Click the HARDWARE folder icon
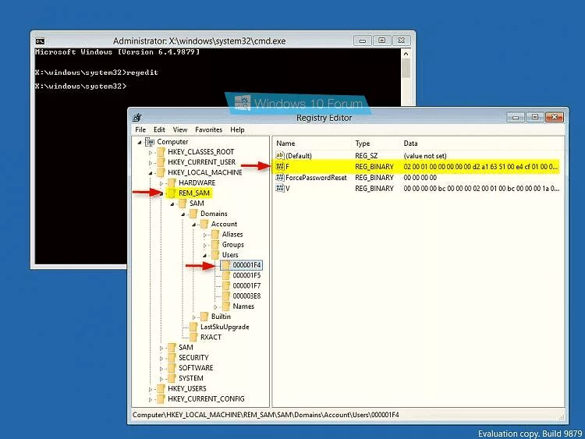Viewport: 585px width, 439px height. tap(172, 182)
